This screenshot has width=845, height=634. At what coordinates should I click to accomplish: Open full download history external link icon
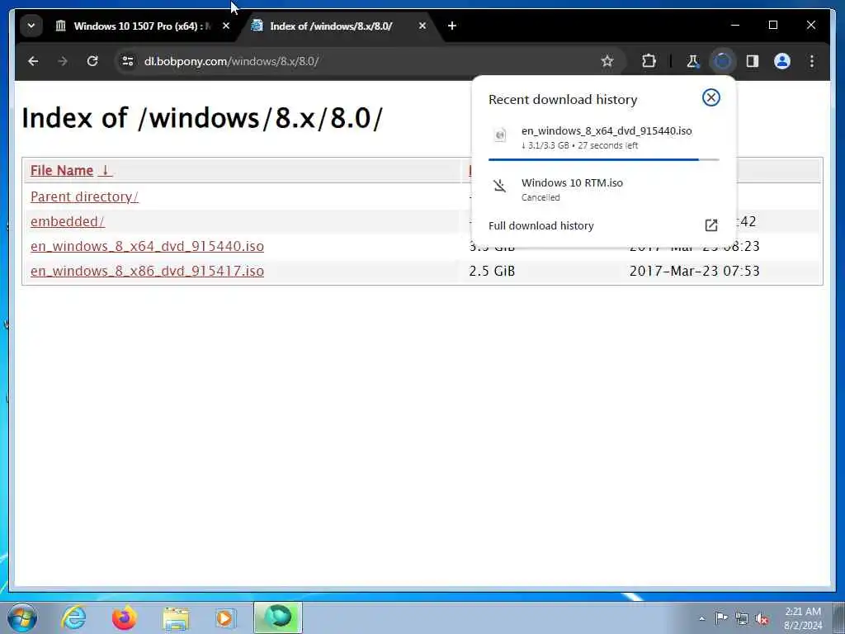710,225
